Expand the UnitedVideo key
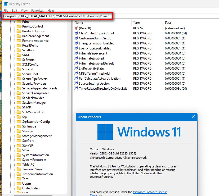This screenshot has height=196, width=219. tap(14, 189)
